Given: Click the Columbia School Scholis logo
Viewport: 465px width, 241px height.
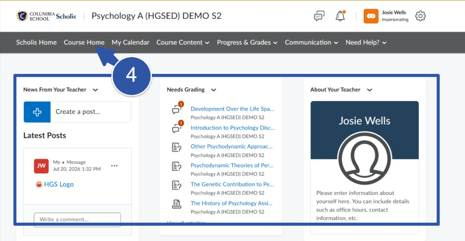Looking at the screenshot, I should (x=46, y=16).
